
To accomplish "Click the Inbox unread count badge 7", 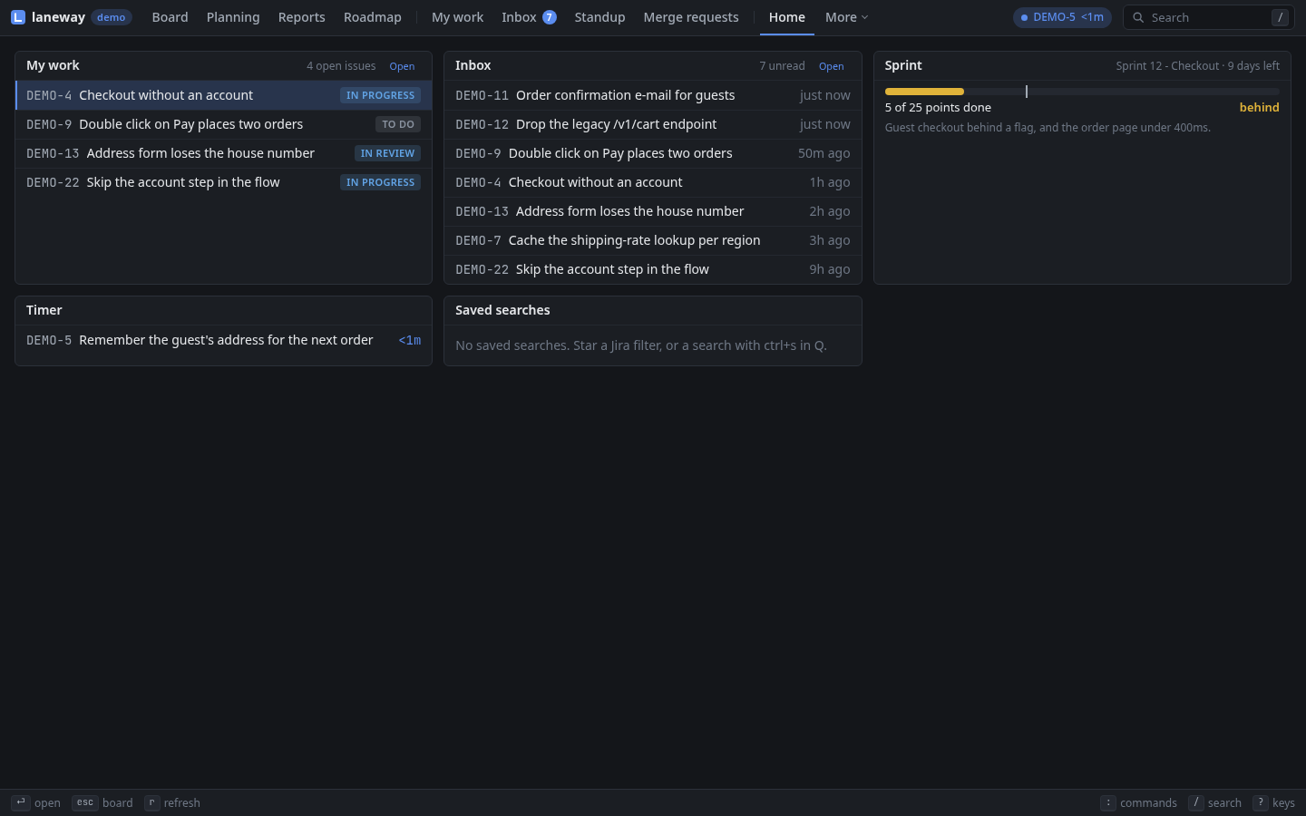I will 549,17.
